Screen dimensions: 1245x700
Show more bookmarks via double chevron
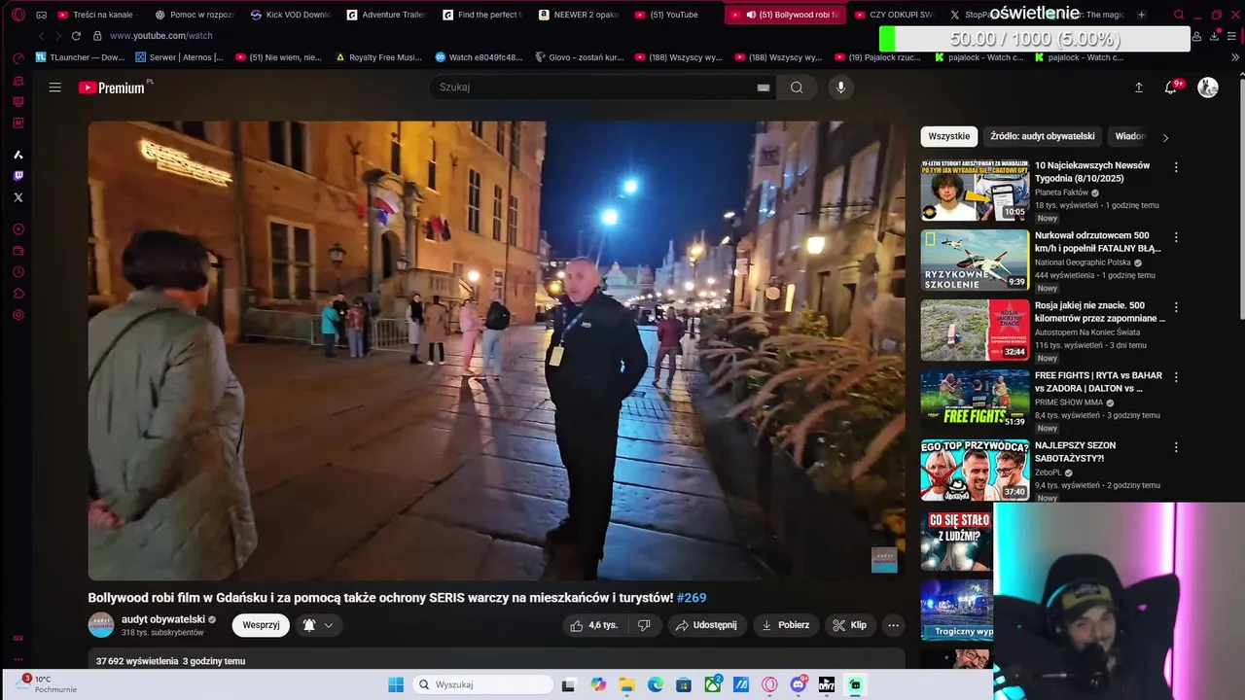[1235, 57]
